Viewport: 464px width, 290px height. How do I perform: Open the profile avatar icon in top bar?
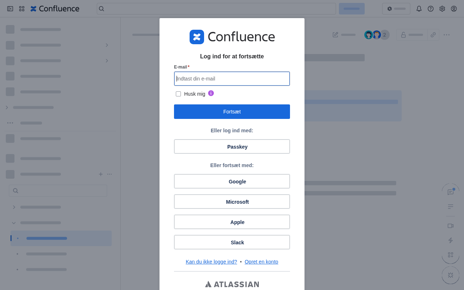tap(454, 9)
